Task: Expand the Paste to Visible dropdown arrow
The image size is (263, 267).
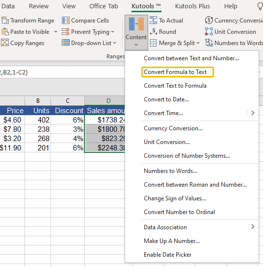Action: click(x=55, y=32)
